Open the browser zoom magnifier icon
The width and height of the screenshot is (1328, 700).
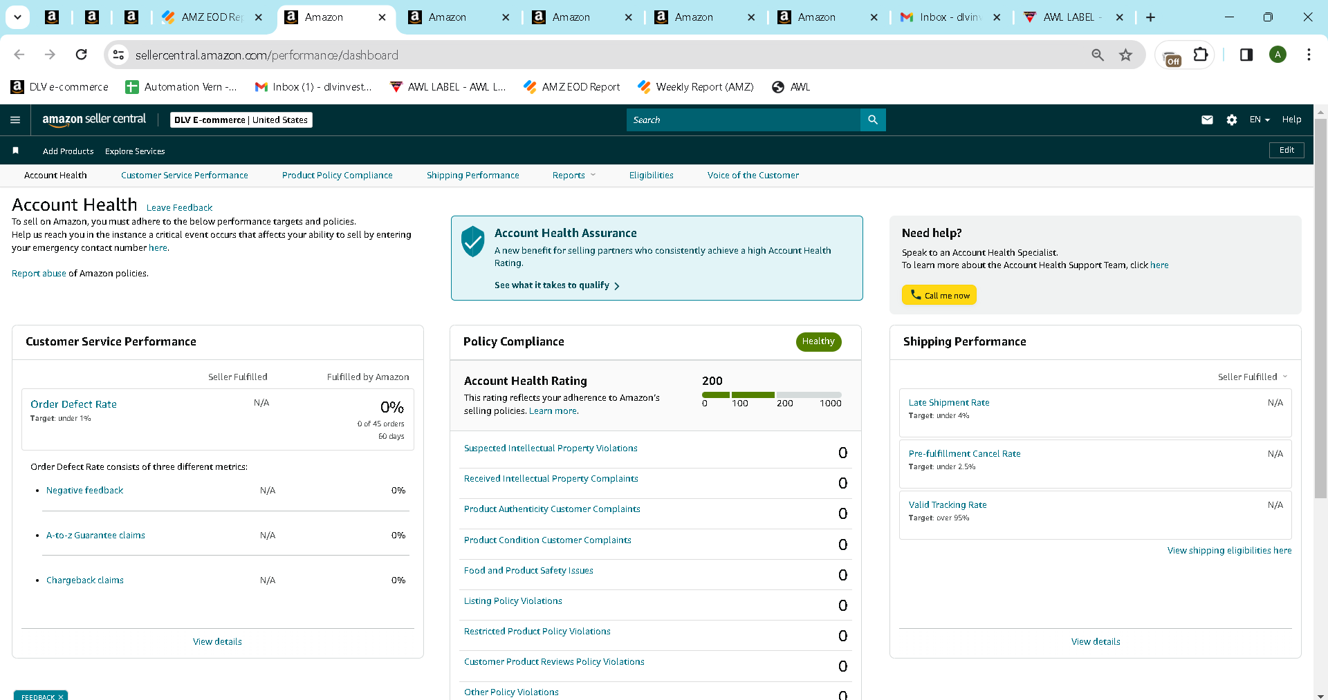pyautogui.click(x=1098, y=55)
